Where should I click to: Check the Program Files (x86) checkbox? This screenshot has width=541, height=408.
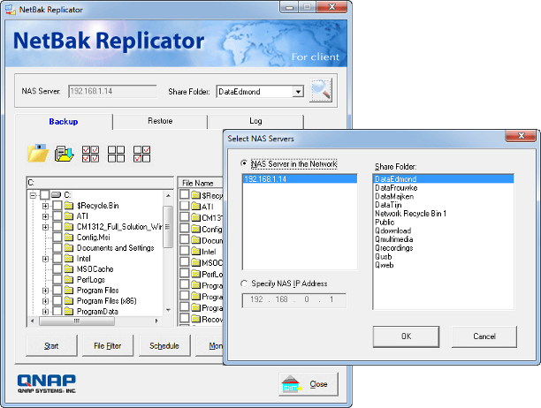coord(57,301)
